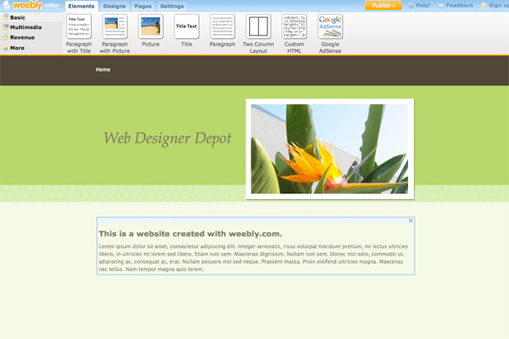Switch to the Elements tab

pyautogui.click(x=81, y=6)
